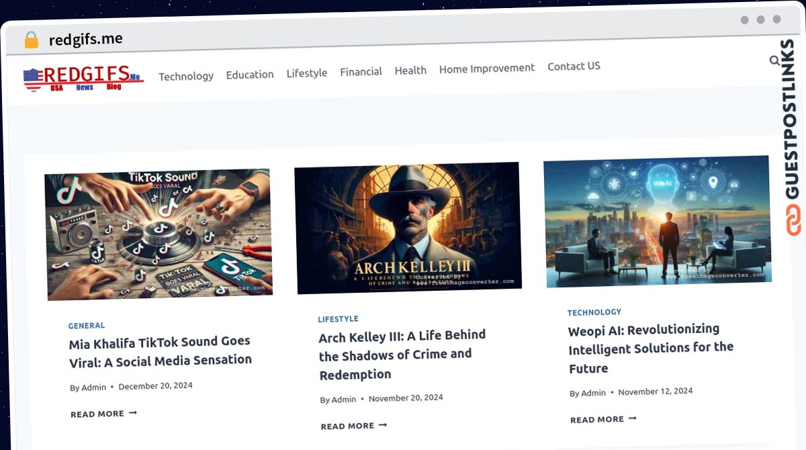Open the Contact US page

pyautogui.click(x=574, y=66)
